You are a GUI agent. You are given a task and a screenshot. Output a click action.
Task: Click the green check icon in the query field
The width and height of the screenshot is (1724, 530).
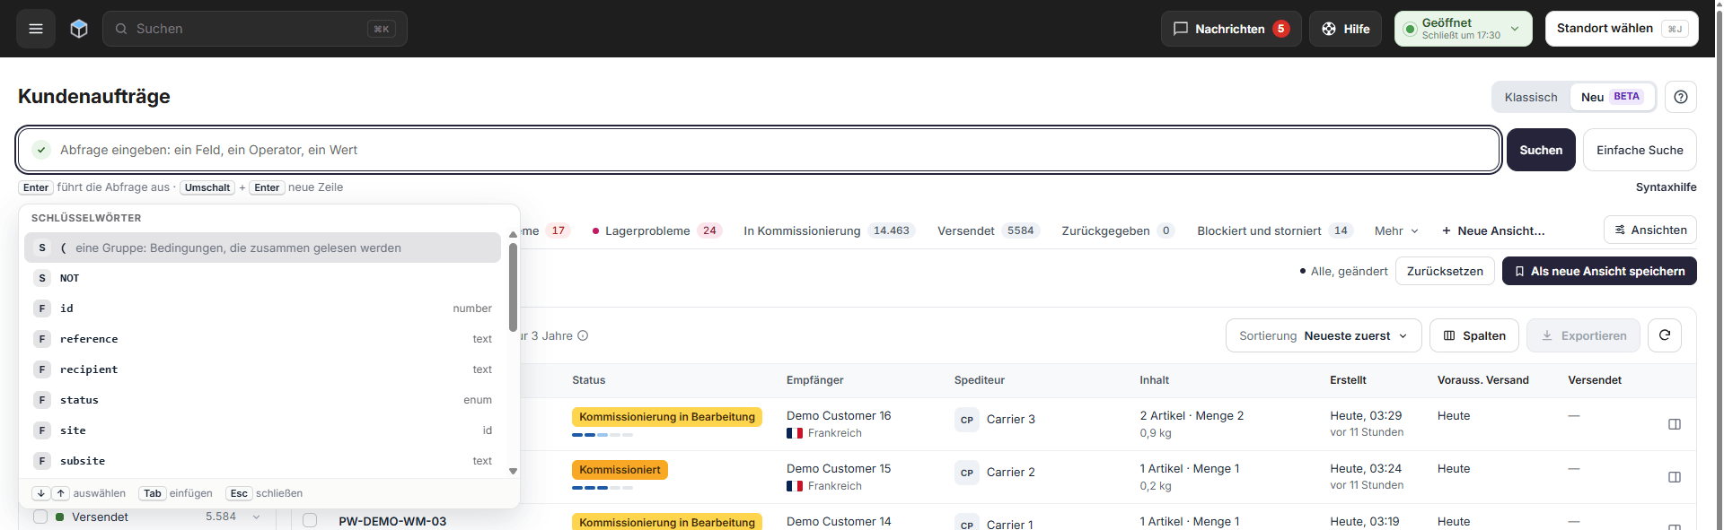pos(41,150)
